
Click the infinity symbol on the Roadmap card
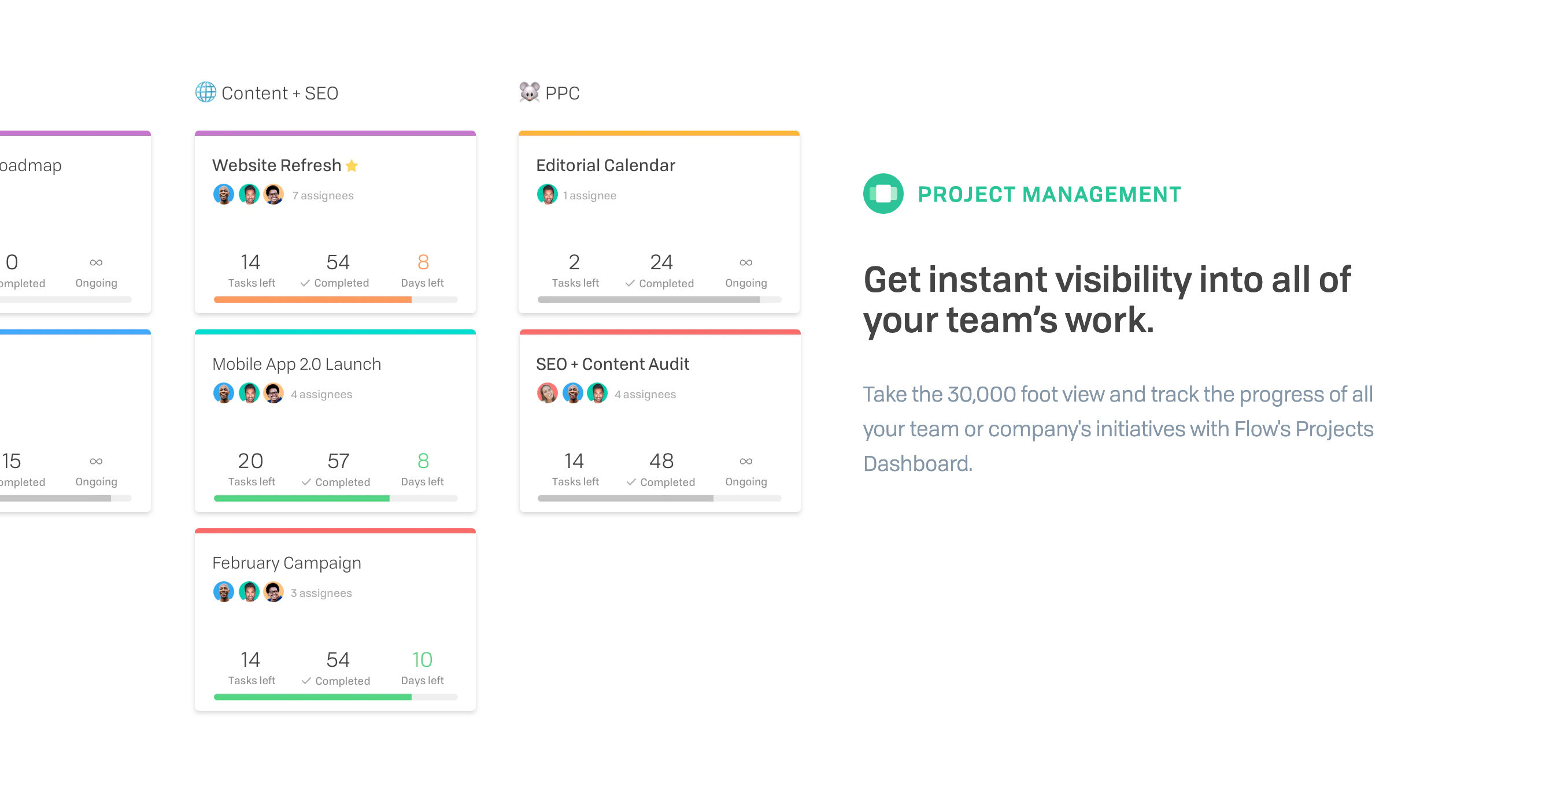(x=96, y=263)
